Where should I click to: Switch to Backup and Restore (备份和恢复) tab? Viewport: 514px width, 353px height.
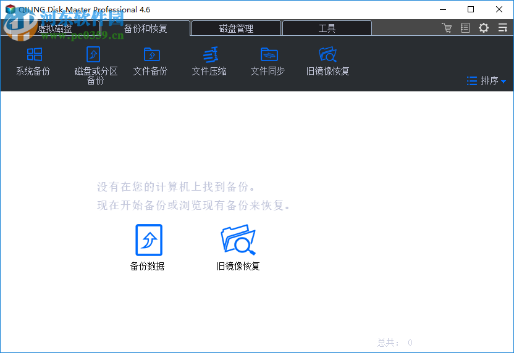pyautogui.click(x=146, y=28)
